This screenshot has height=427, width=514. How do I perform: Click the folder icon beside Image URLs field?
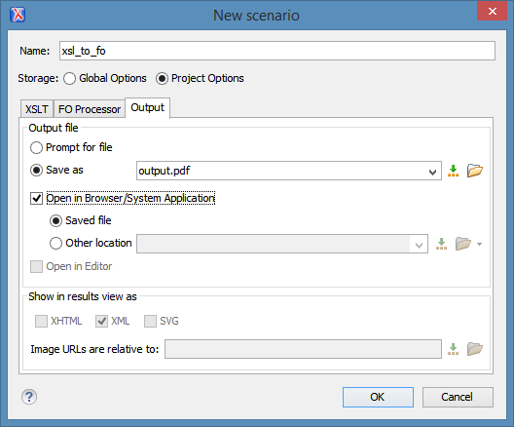pos(475,349)
